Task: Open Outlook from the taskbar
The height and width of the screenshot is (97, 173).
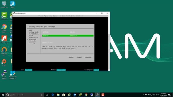Action: pos(75,95)
